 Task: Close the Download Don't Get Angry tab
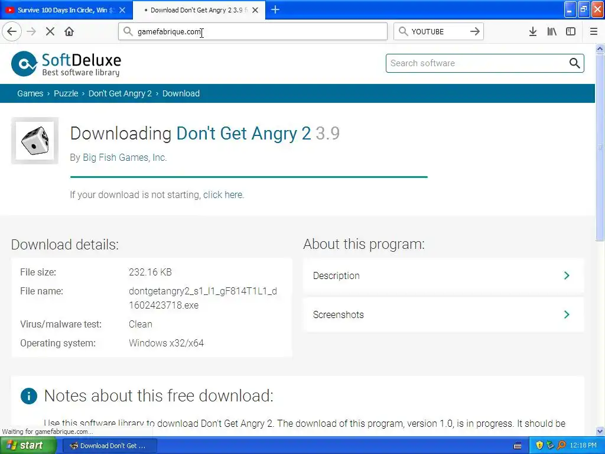[255, 10]
